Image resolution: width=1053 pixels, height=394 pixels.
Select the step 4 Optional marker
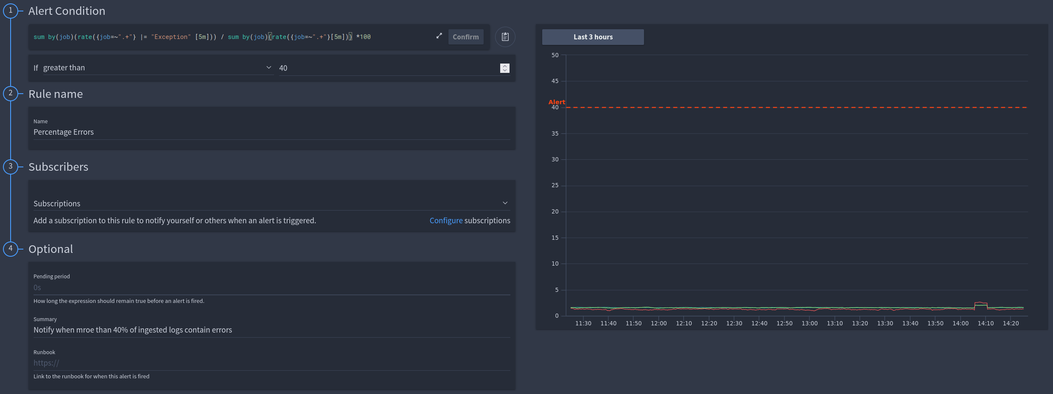11,249
